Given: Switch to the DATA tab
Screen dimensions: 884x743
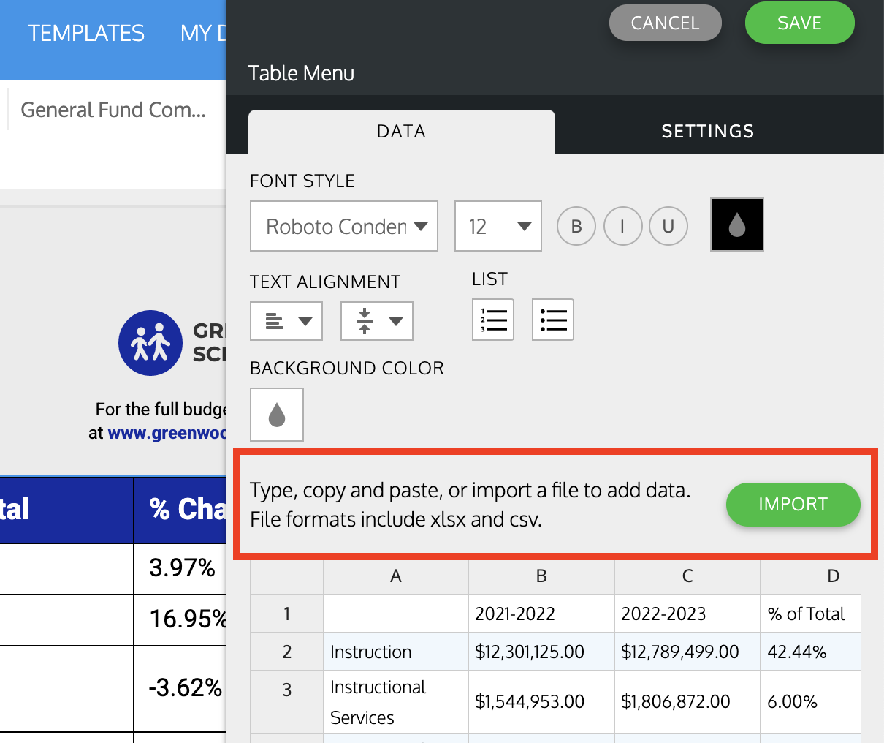Looking at the screenshot, I should pyautogui.click(x=402, y=132).
